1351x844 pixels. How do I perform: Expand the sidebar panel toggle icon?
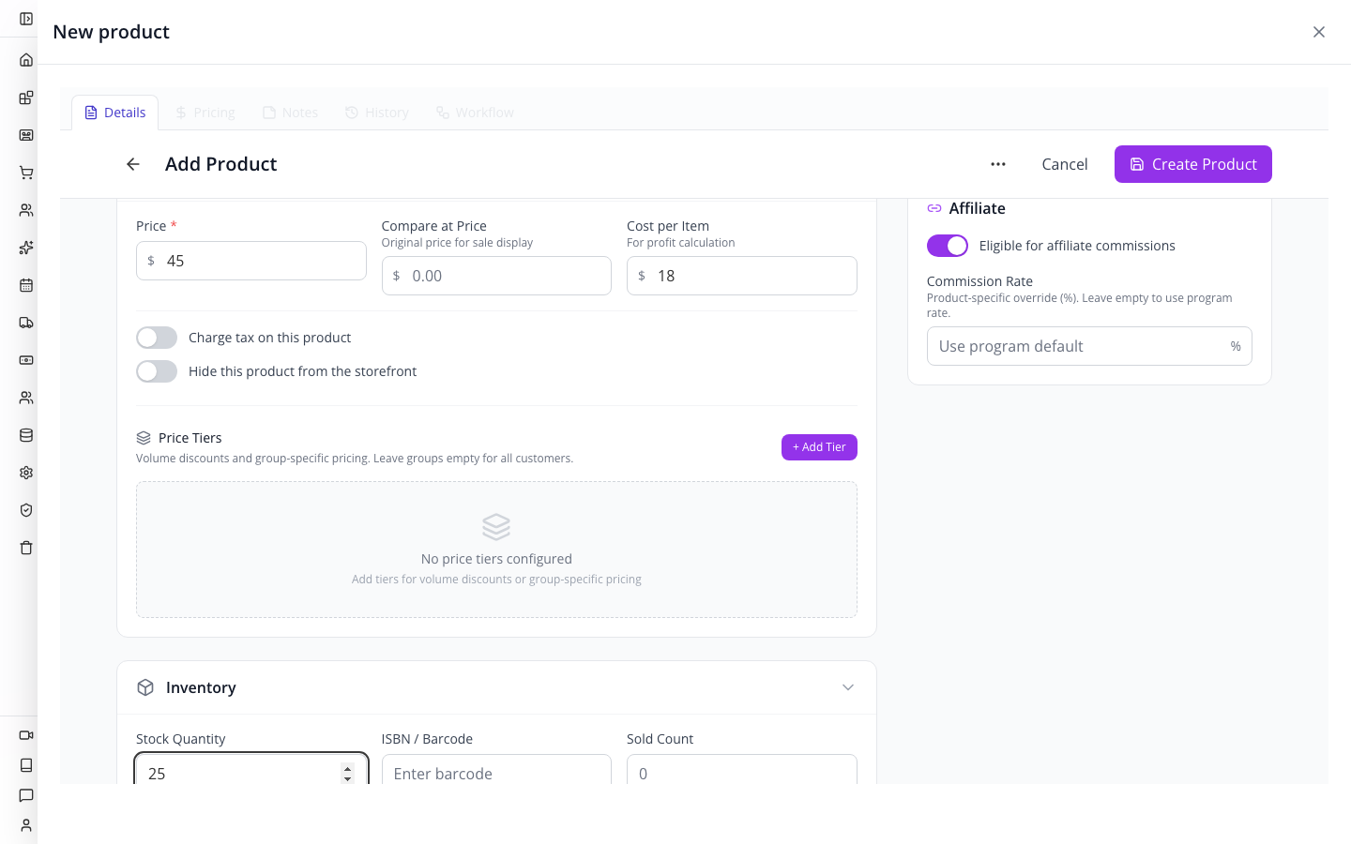click(26, 19)
